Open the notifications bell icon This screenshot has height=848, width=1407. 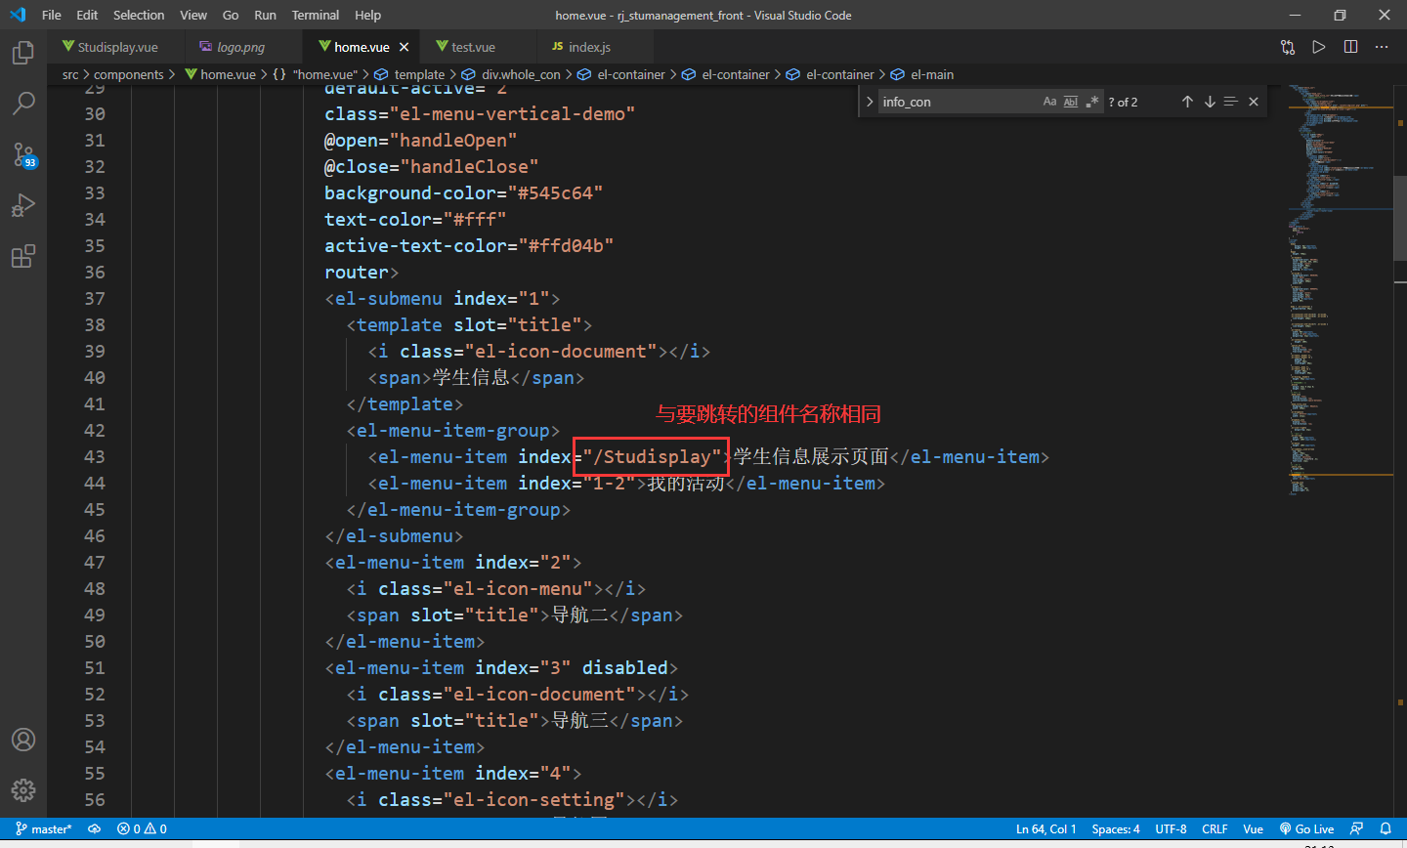(1386, 828)
